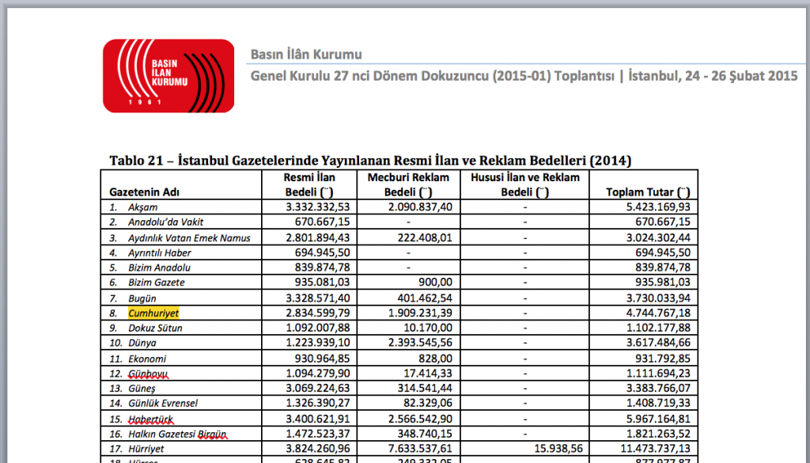Select Cumhuriyet's value '1.909.231,39'
Viewport: 810px width, 463px height.
420,313
